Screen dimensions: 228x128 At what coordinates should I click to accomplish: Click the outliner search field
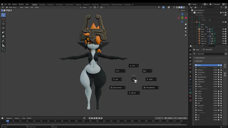[x=207, y=7]
